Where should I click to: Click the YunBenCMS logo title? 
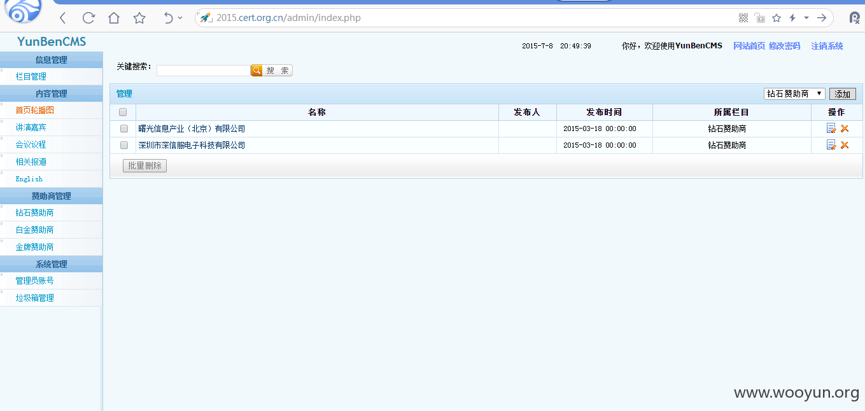[x=52, y=42]
